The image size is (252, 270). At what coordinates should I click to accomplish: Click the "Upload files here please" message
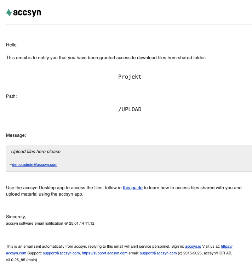click(x=36, y=152)
